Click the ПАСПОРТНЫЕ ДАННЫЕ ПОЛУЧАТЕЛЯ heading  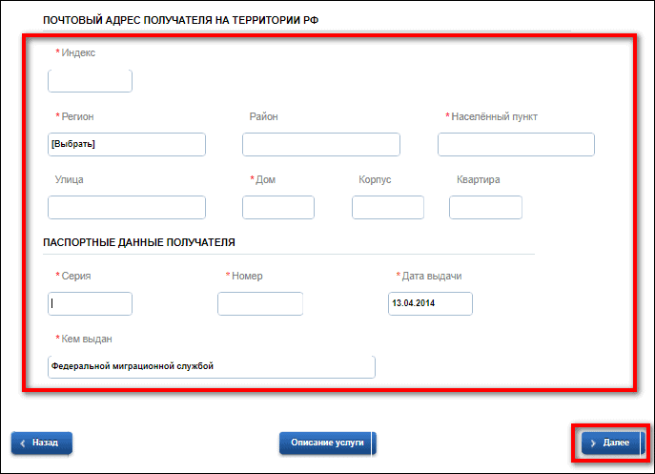point(139,243)
